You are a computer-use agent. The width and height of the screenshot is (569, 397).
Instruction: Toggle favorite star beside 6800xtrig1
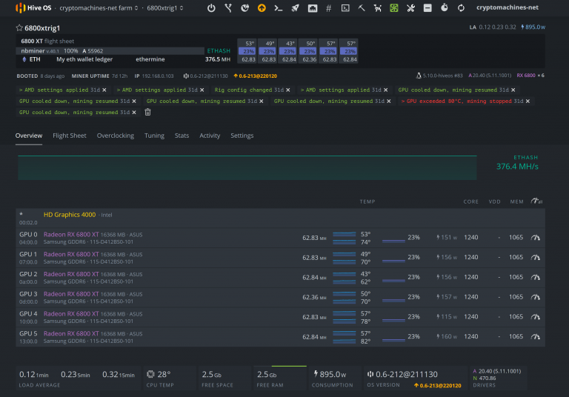(19, 27)
